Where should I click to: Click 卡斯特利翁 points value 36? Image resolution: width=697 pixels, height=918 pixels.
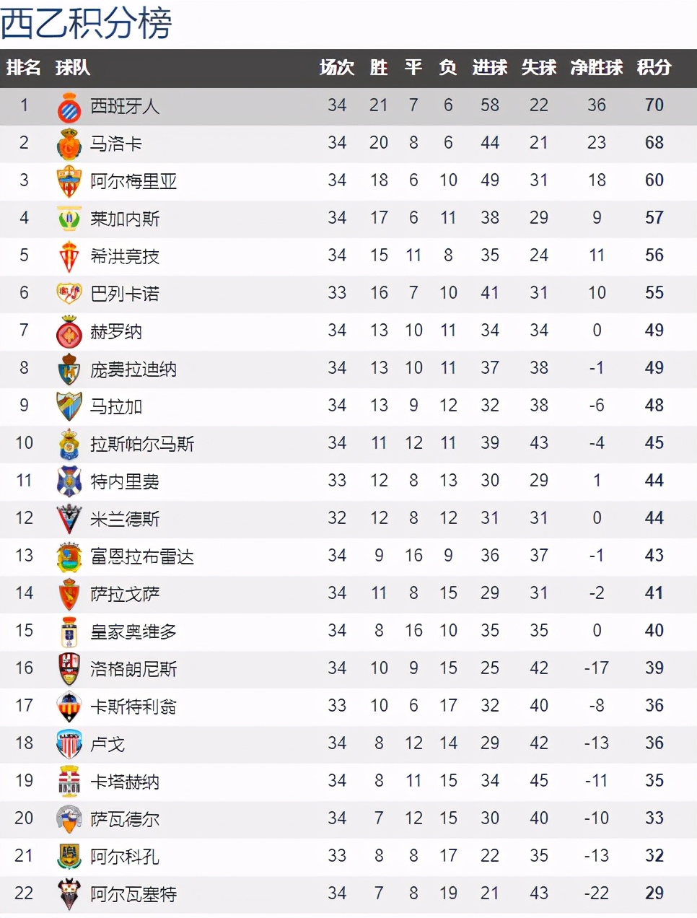pos(654,706)
